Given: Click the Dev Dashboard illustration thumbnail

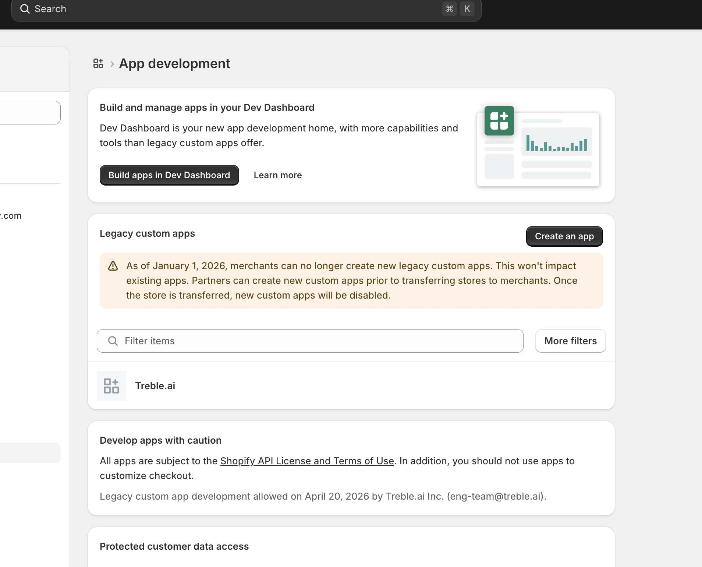Looking at the screenshot, I should point(538,146).
